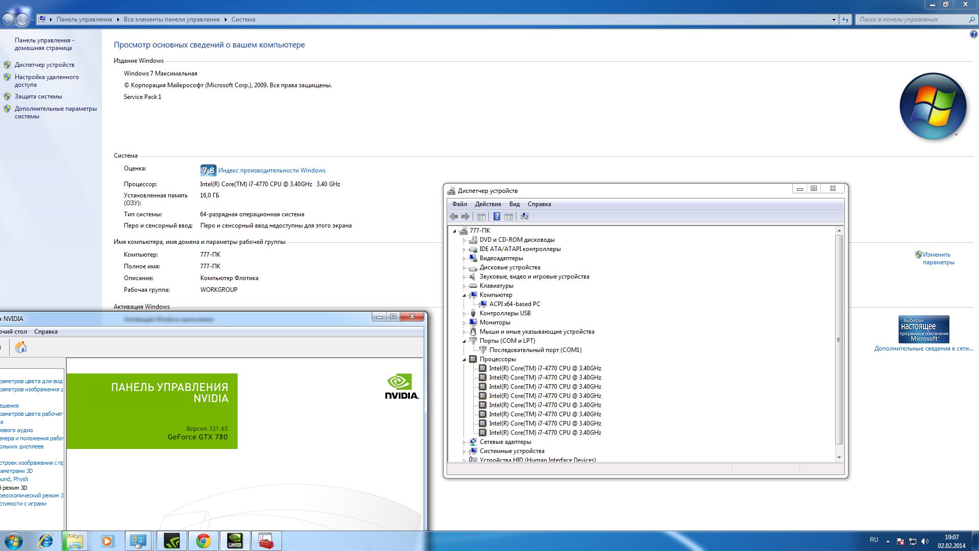The width and height of the screenshot is (979, 551).
Task: Select 777-ПК root node in device tree
Action: pos(479,231)
